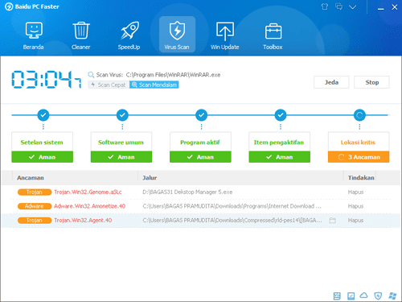
Task: Click the Internet Download path entry
Action: (x=232, y=206)
